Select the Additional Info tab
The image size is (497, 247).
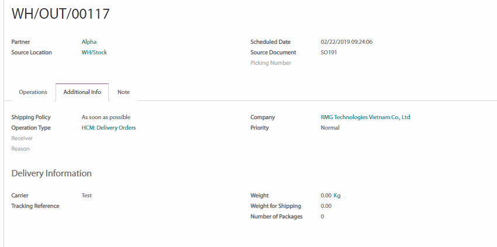(x=82, y=92)
